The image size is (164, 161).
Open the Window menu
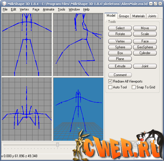[x=74, y=9]
